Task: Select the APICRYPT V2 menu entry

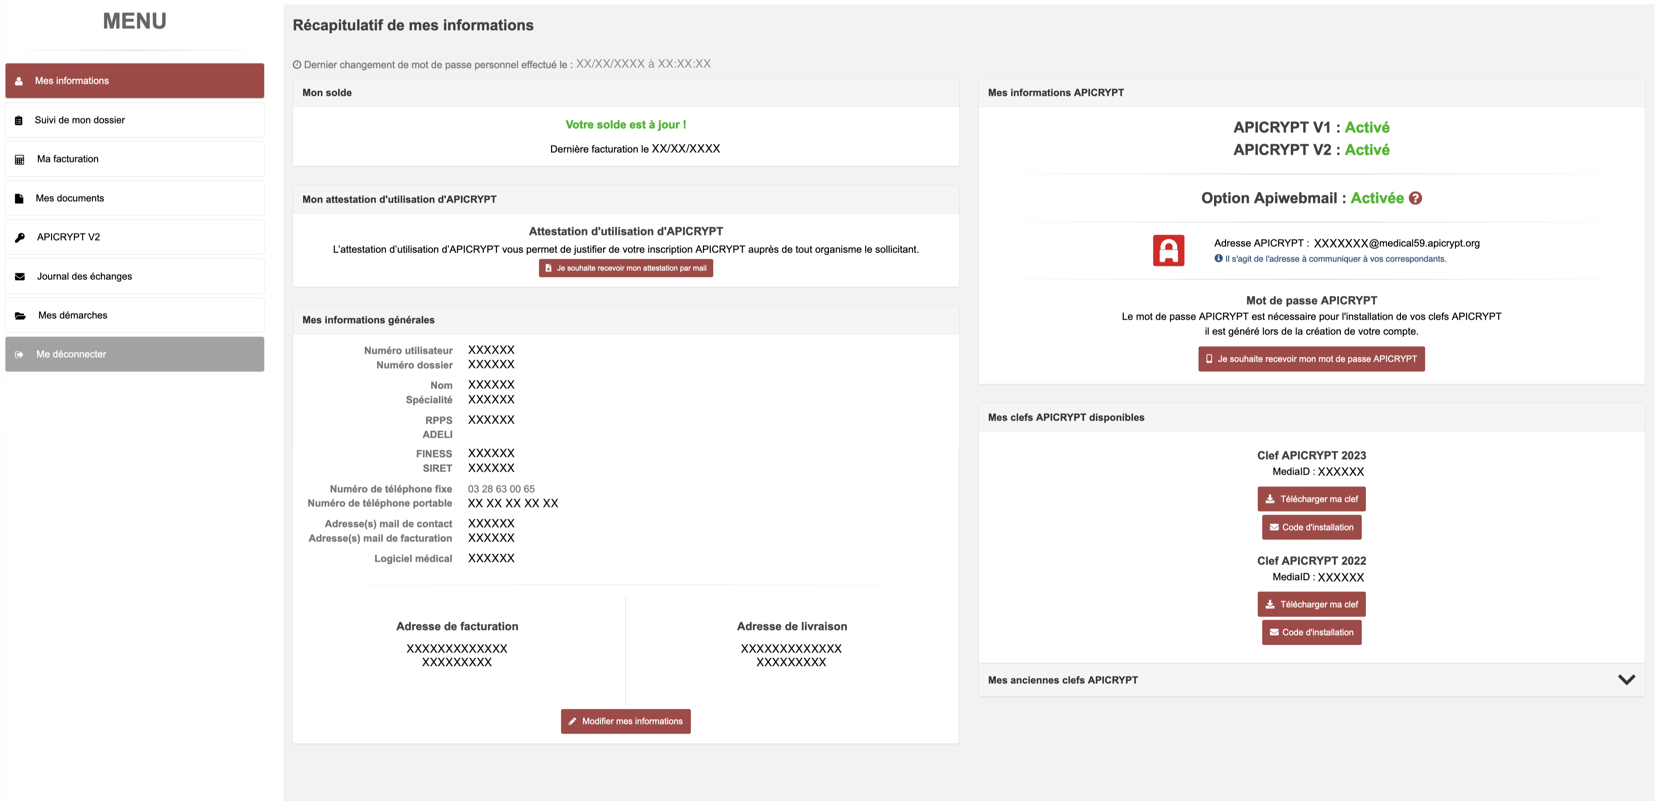Action: click(x=135, y=237)
